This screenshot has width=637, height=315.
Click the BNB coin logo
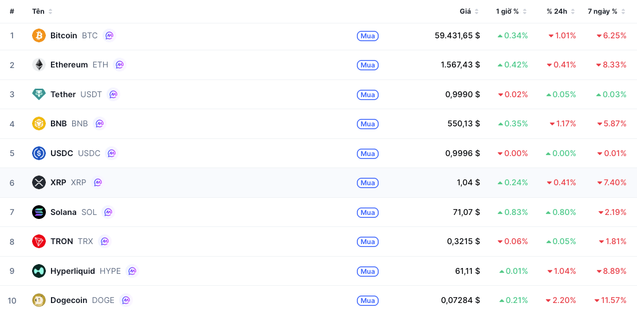39,123
